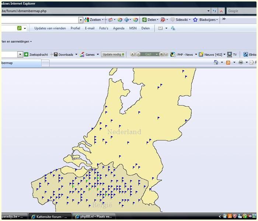The width and height of the screenshot is (258, 221).
Task: Click the Live toolbar window icon
Action: coord(160,28)
